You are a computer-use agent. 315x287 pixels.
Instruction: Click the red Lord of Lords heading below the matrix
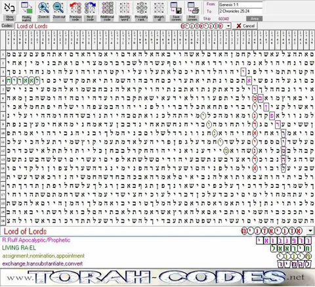click(25, 231)
